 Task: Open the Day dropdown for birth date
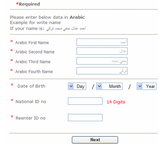[77, 86]
